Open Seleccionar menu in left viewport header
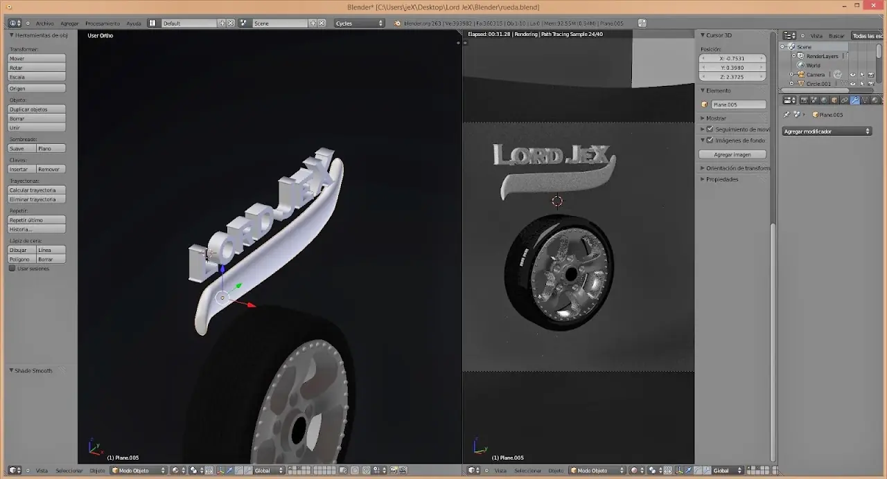 pos(69,471)
